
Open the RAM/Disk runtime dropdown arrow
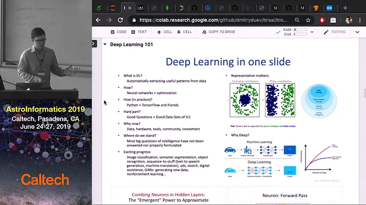pyautogui.click(x=312, y=32)
